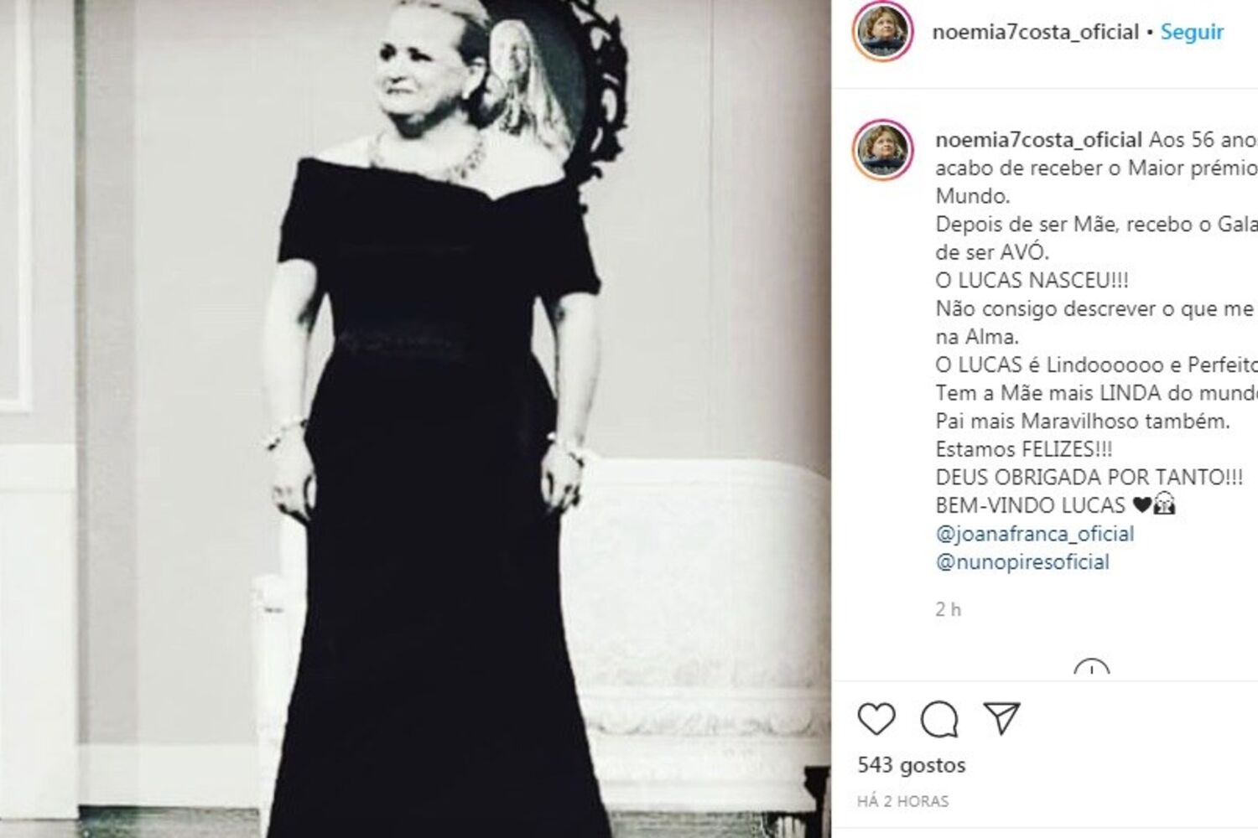Share the post via paper plane icon

coord(1001,718)
